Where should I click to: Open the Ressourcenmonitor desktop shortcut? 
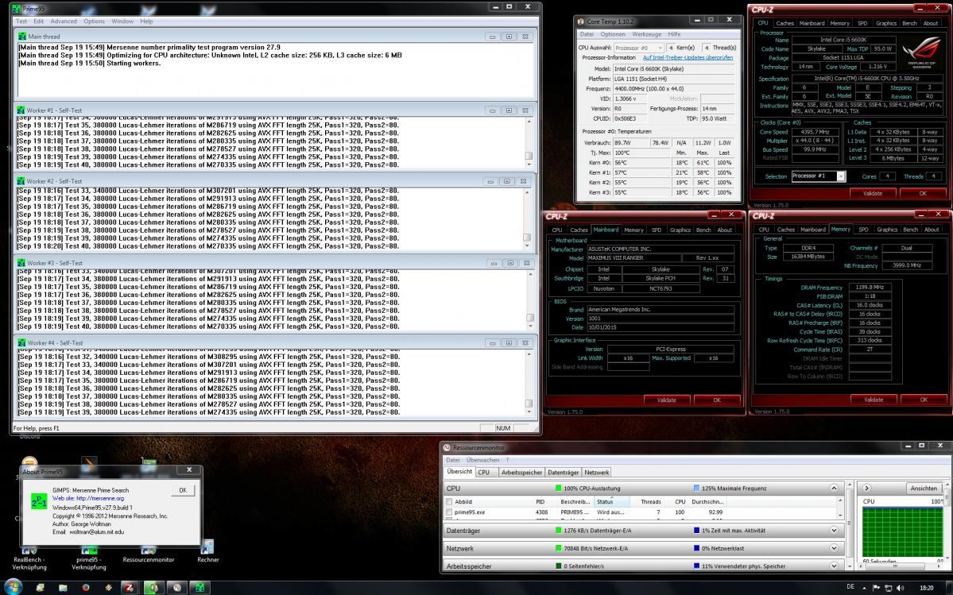(149, 554)
